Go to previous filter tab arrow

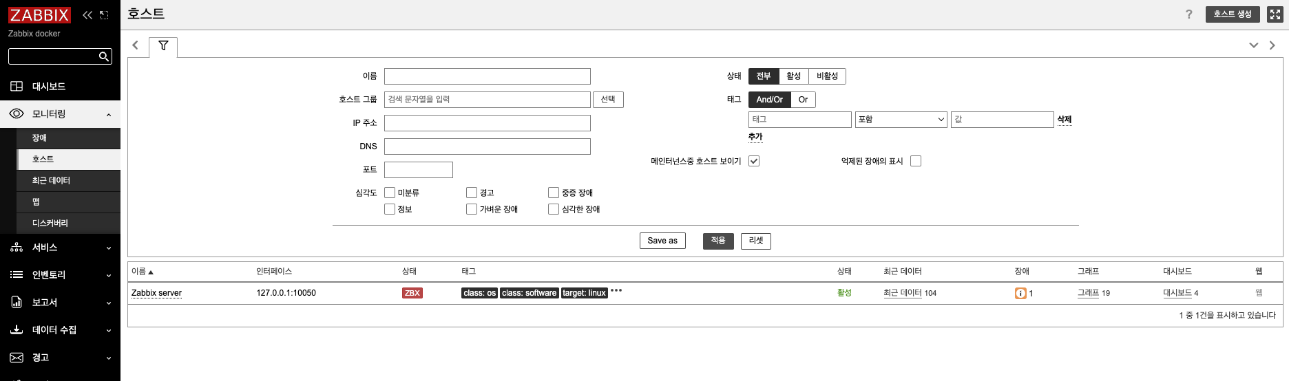pyautogui.click(x=135, y=45)
